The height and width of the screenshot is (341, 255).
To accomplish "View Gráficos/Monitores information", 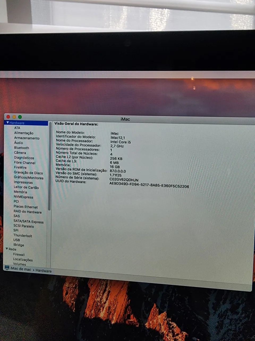I will pos(28,177).
